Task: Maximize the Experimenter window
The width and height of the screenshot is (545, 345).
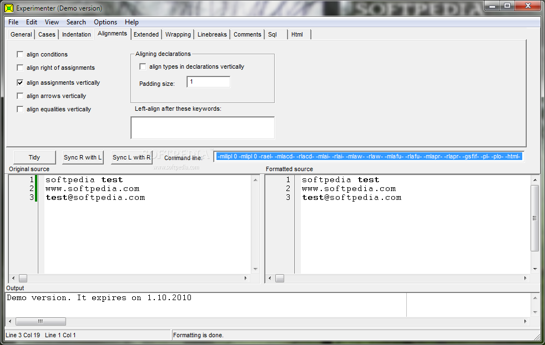Action: (507, 6)
